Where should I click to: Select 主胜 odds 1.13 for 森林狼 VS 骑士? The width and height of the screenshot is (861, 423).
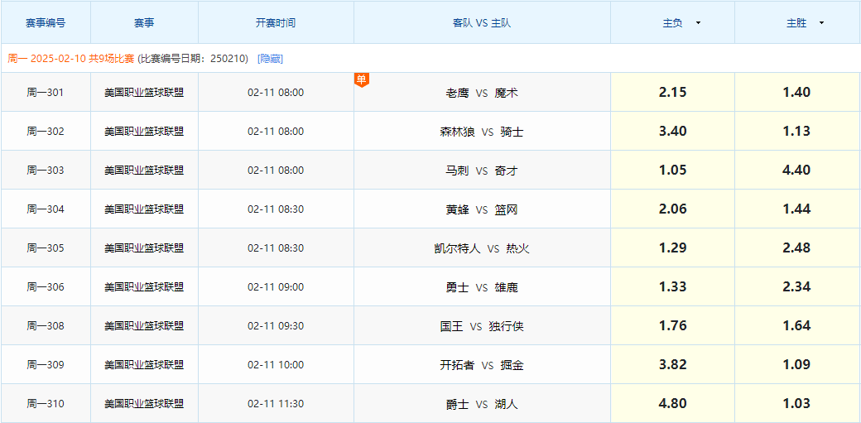pyautogui.click(x=796, y=132)
